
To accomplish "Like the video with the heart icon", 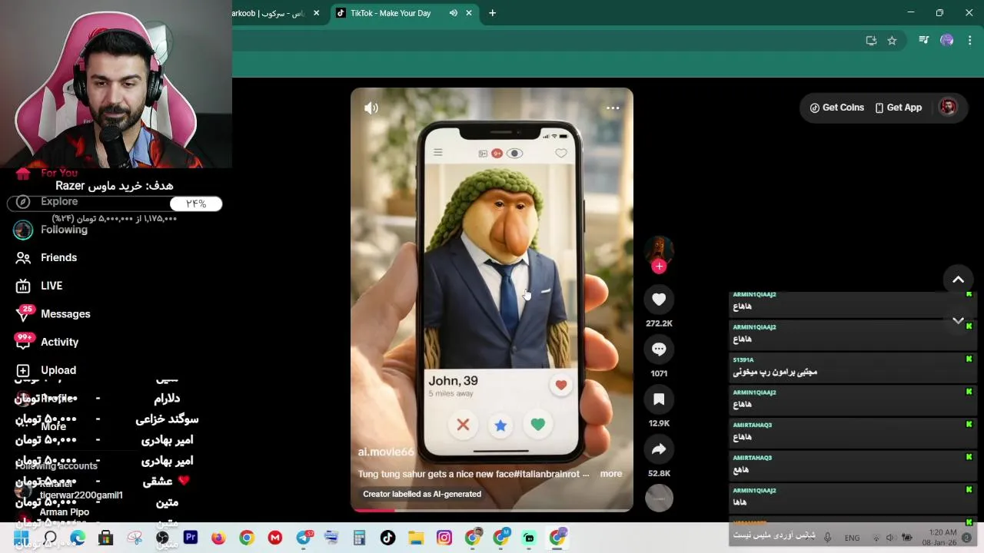I will tap(659, 300).
